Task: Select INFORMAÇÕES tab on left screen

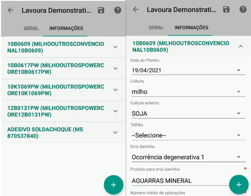Action: pyautogui.click(x=66, y=28)
